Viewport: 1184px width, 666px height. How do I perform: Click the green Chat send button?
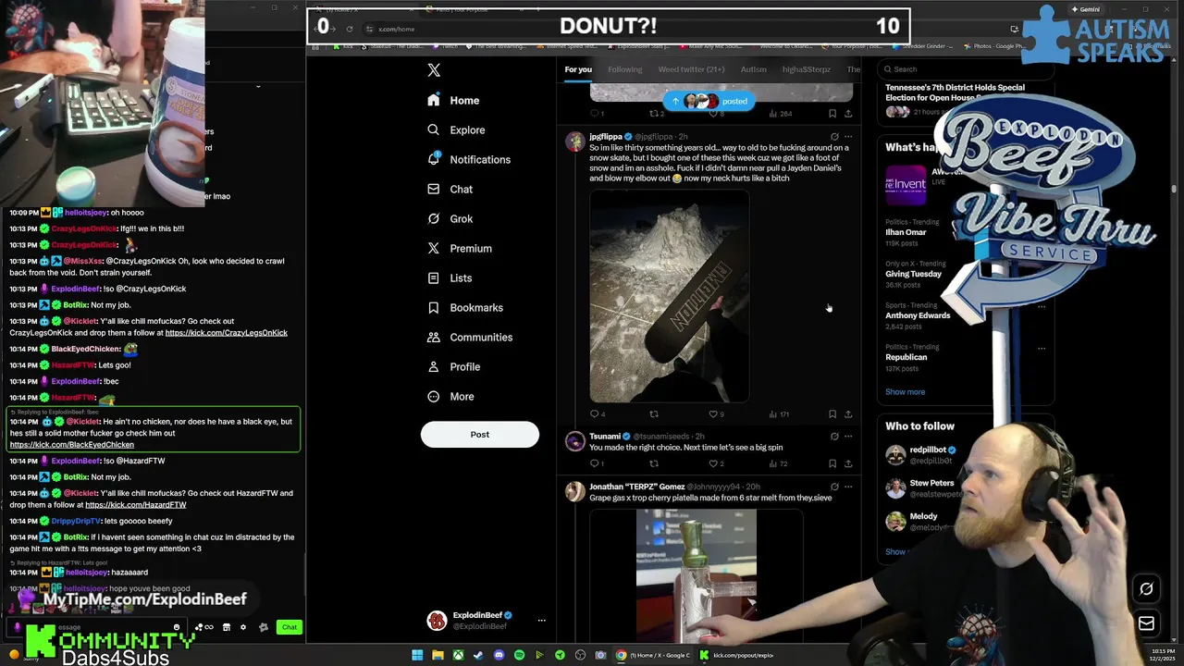tap(290, 627)
